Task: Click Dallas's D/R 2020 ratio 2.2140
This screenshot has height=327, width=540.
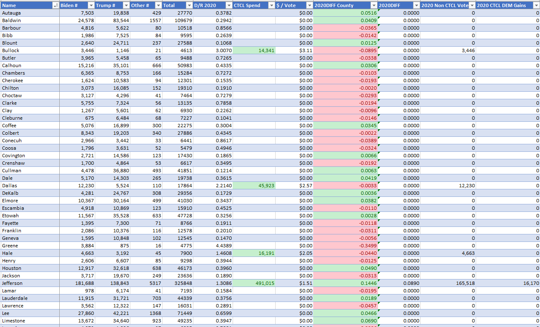Action: pyautogui.click(x=213, y=186)
